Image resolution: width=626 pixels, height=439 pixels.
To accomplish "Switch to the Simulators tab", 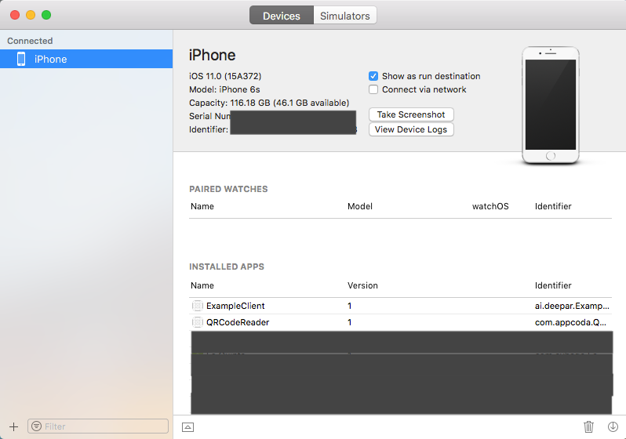I will [345, 16].
